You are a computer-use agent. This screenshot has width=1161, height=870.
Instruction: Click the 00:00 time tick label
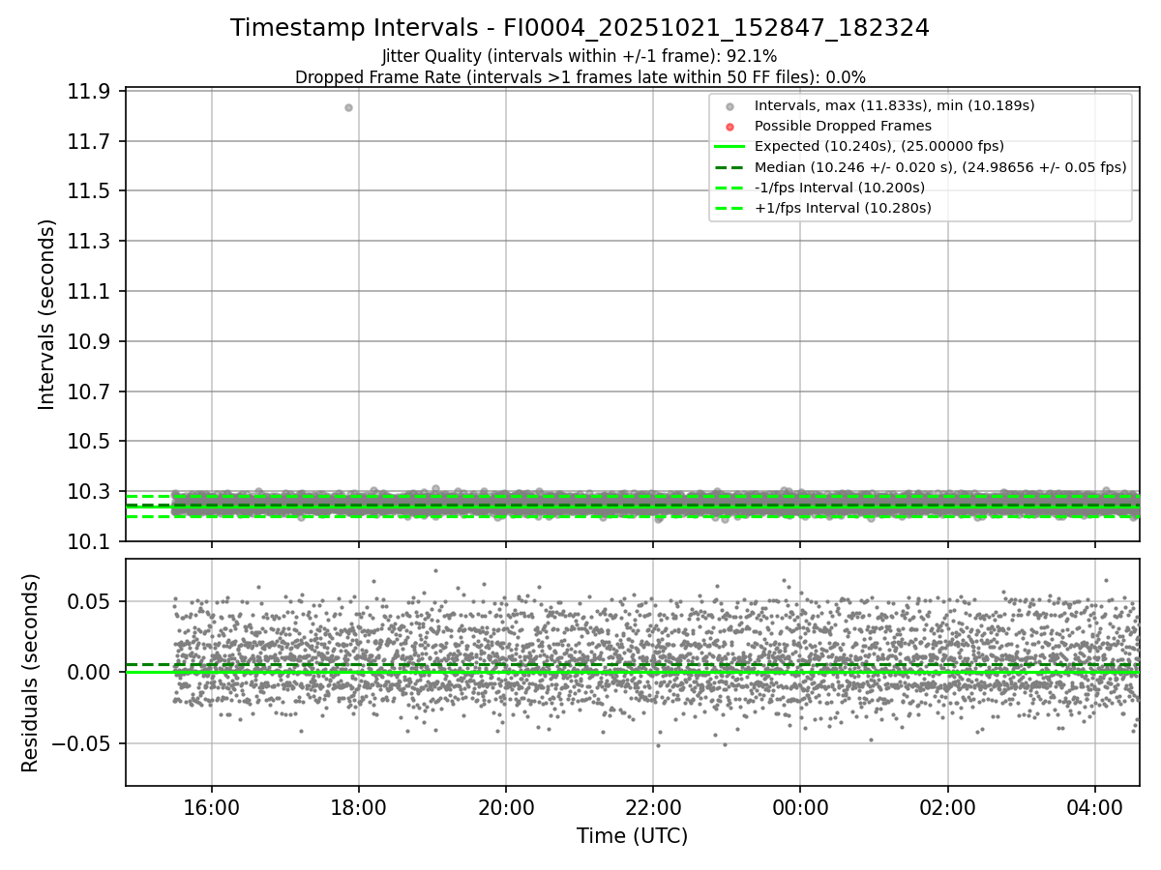coord(800,806)
